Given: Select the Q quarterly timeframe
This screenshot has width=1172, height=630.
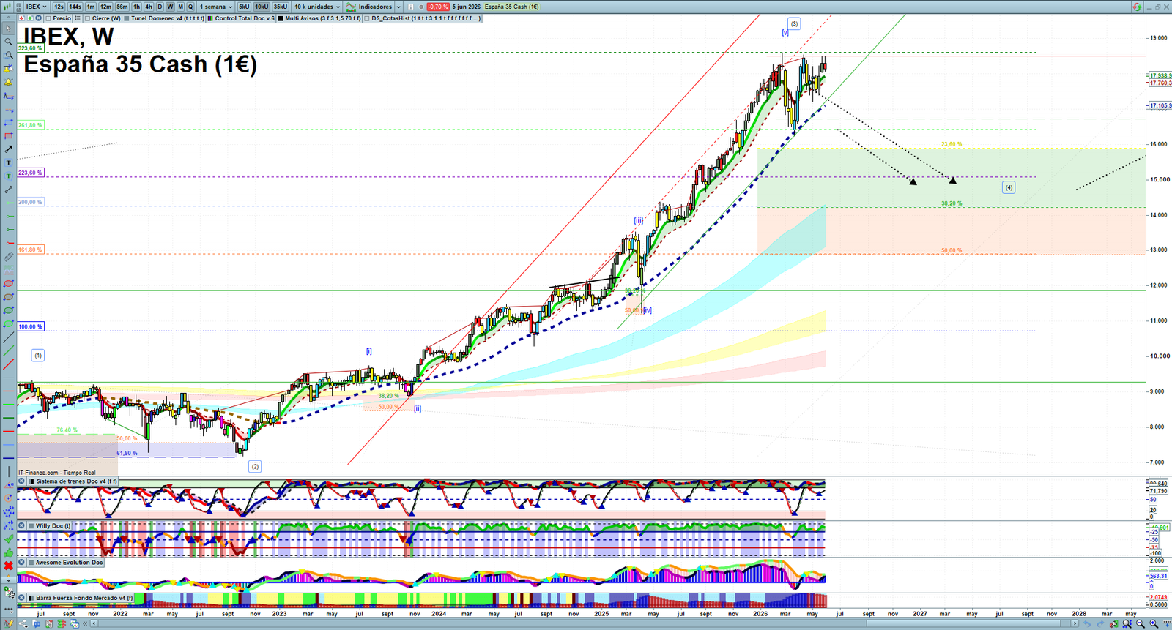Looking at the screenshot, I should 190,7.
